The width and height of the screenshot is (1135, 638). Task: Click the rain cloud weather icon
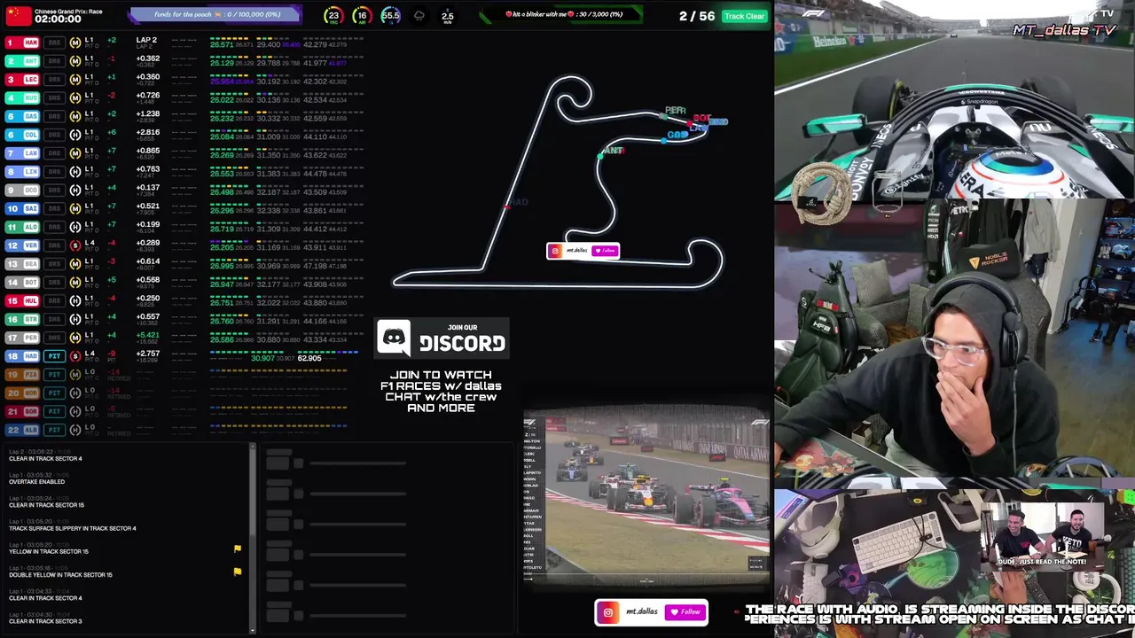419,16
